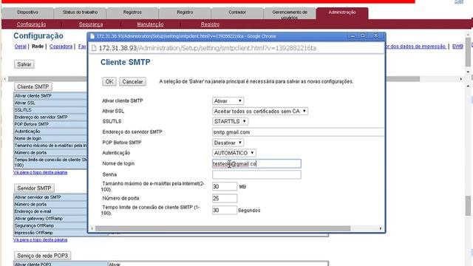Click the Endereço do servidor SMTP field
The image size is (473, 266).
pos(298,132)
